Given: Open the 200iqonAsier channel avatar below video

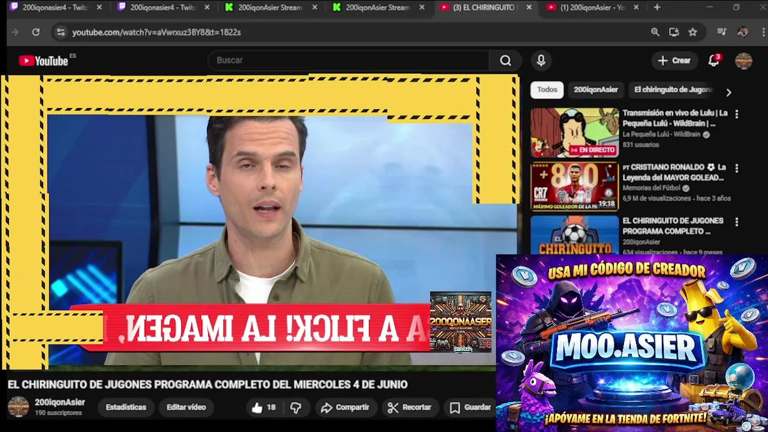Looking at the screenshot, I should pos(18,407).
